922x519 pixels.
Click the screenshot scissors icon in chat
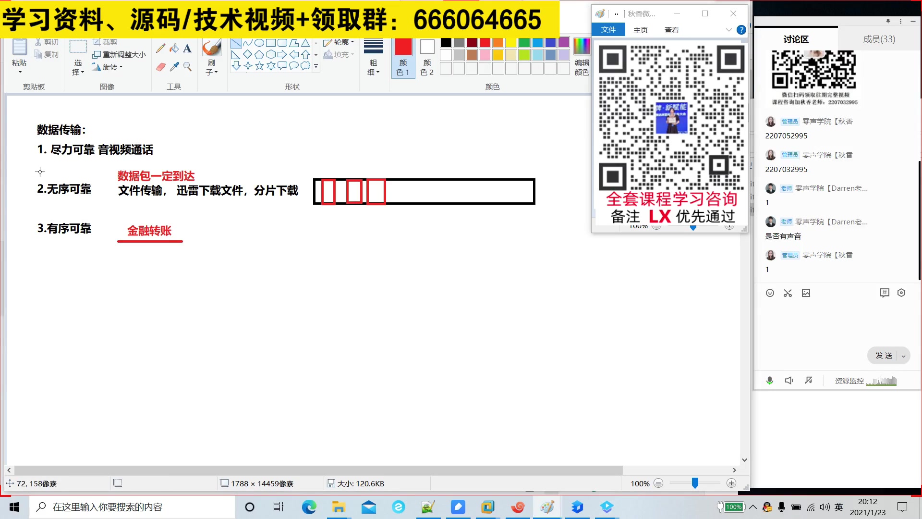(788, 293)
